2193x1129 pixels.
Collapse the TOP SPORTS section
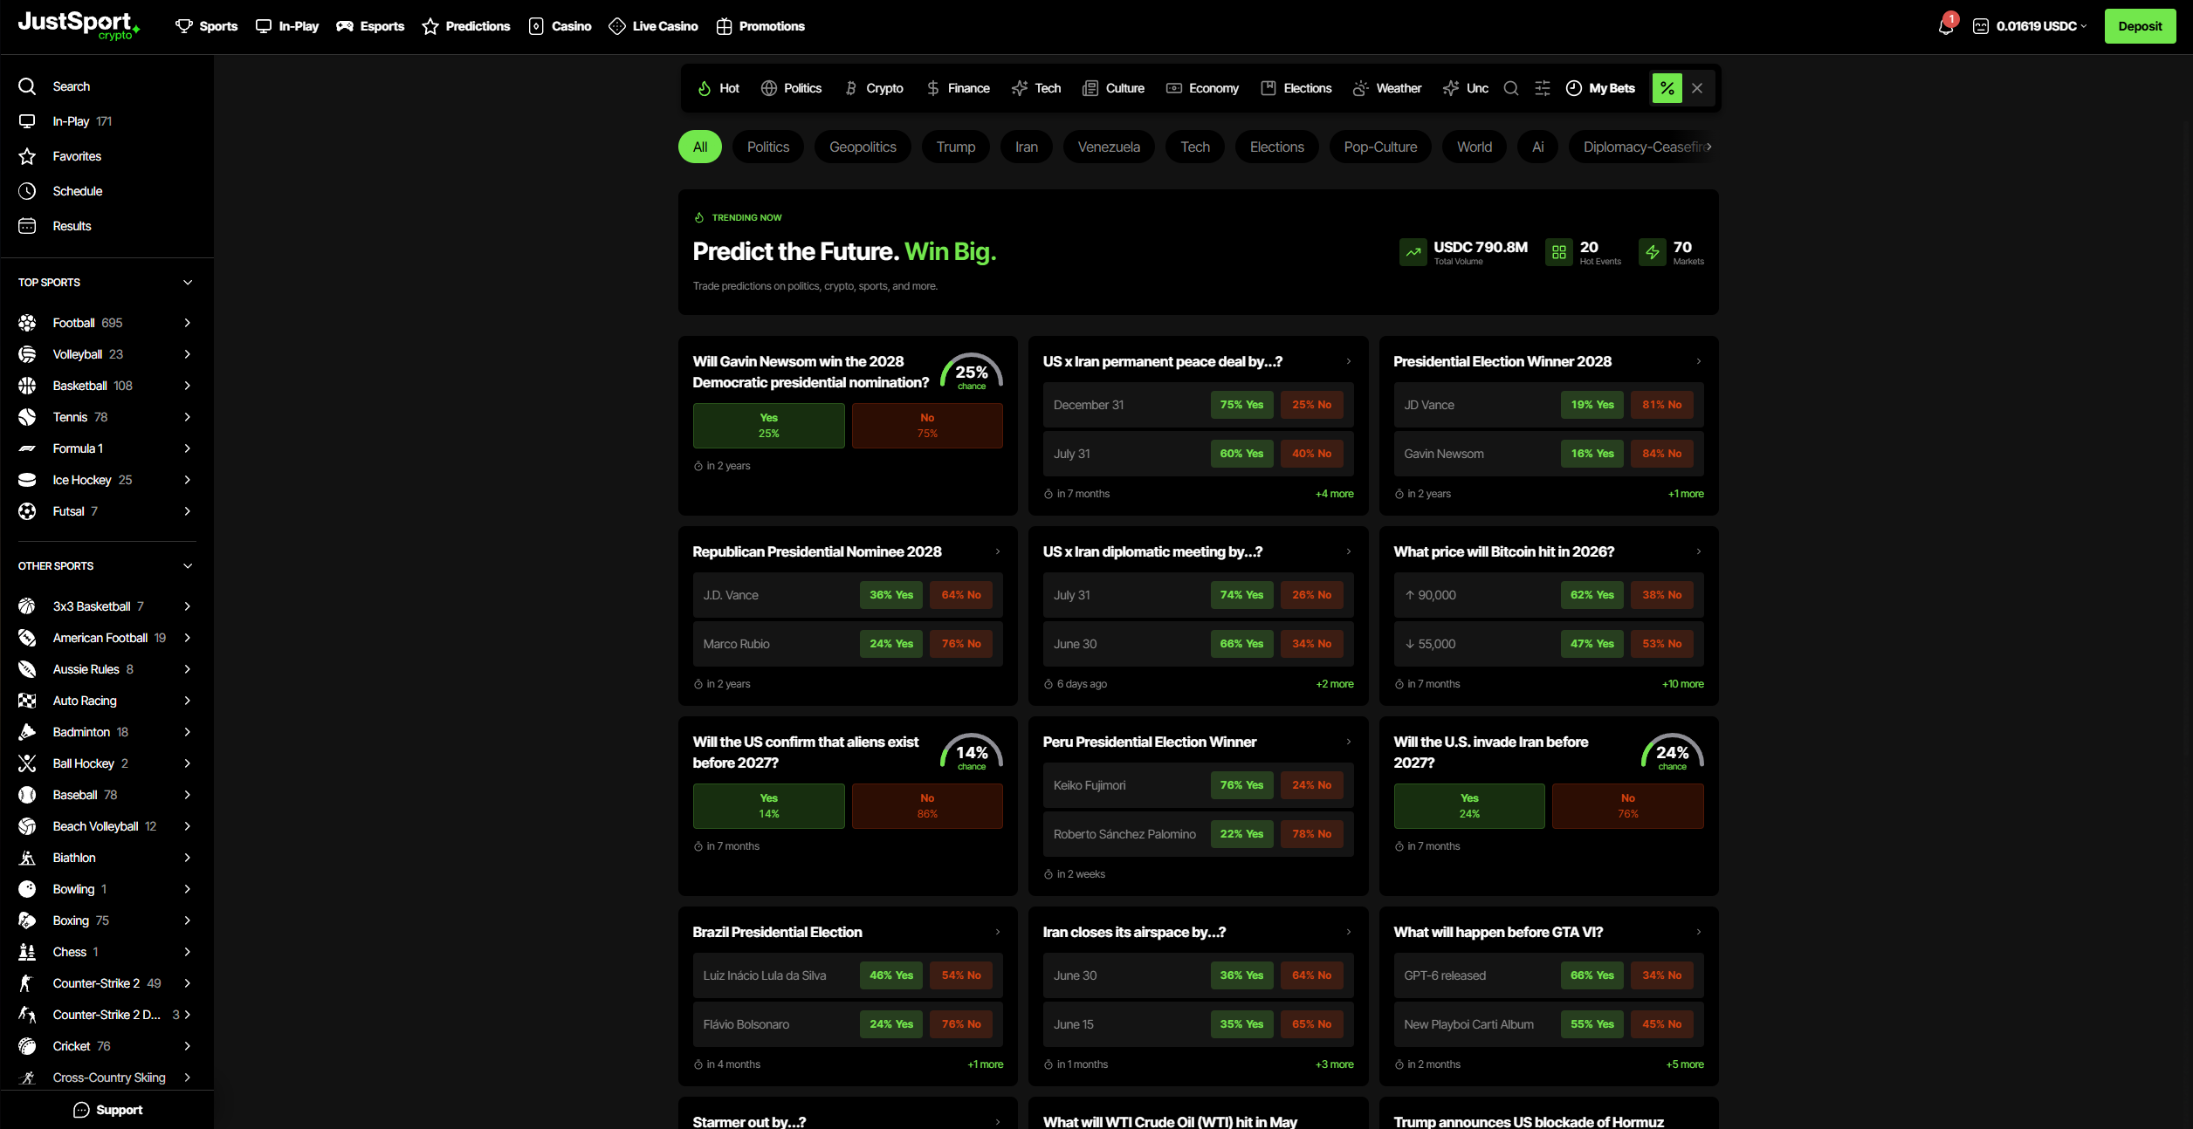[188, 283]
